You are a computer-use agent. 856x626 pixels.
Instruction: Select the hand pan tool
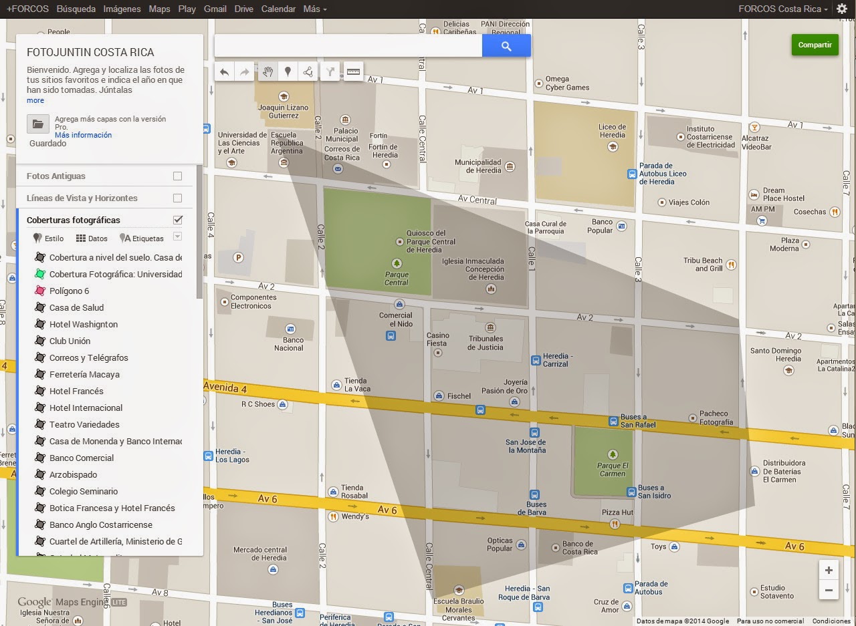267,72
